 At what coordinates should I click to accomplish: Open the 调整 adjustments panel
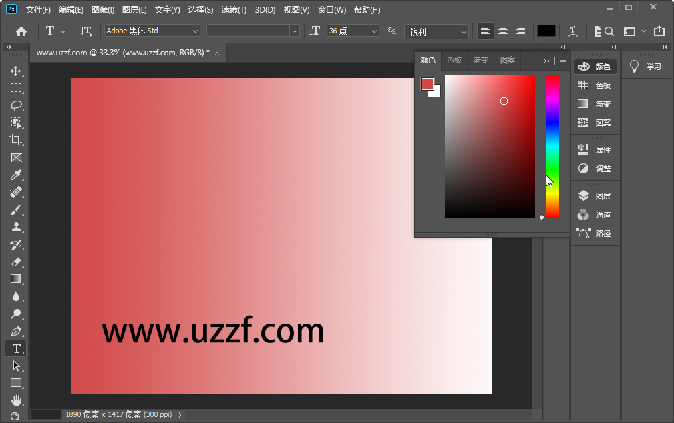pyautogui.click(x=595, y=169)
